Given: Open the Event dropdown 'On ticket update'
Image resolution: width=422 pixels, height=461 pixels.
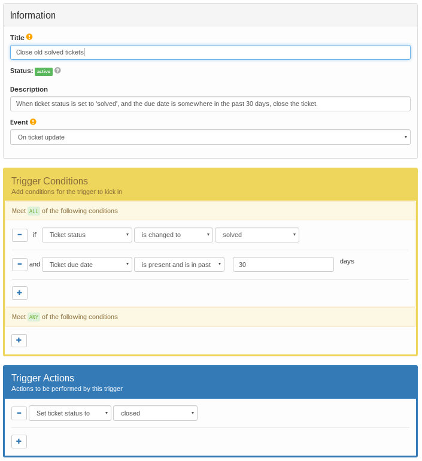Looking at the screenshot, I should (210, 137).
